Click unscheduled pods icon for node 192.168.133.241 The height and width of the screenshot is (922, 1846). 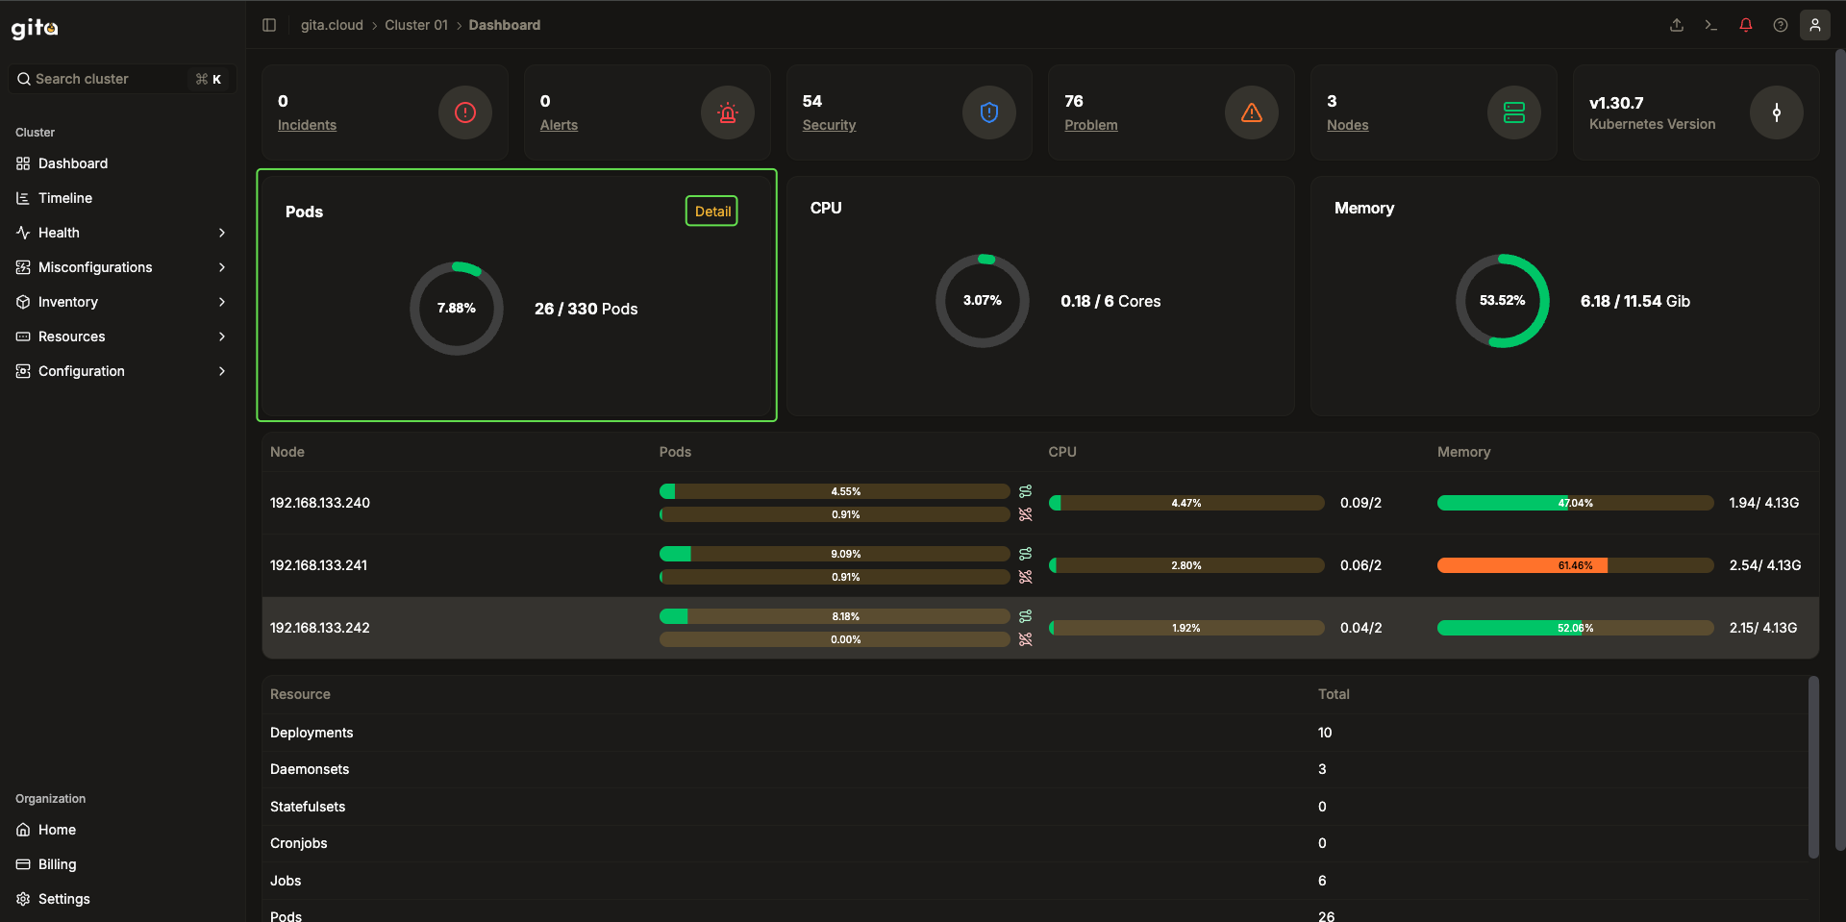coord(1026,577)
